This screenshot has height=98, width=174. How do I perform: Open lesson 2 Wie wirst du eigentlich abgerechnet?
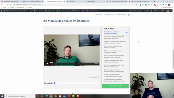(x=114, y=38)
